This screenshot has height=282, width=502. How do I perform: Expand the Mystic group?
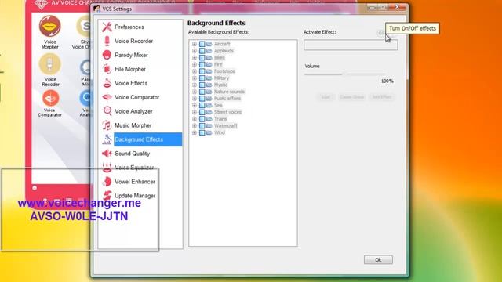195,85
